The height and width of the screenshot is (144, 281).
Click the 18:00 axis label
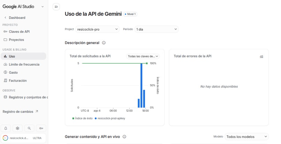(x=145, y=111)
